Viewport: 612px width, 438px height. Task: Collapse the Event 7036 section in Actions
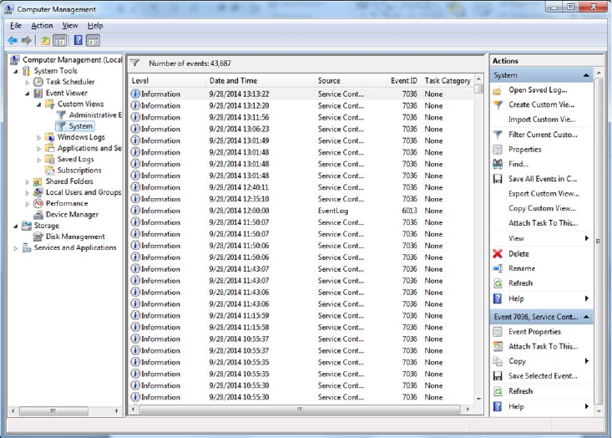(586, 317)
